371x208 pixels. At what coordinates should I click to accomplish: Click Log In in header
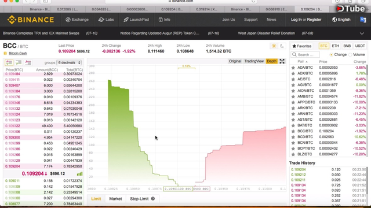[x=296, y=20]
